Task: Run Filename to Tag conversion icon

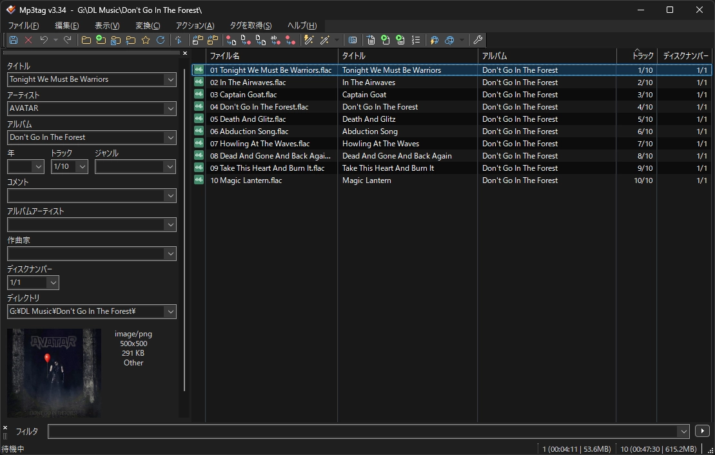Action: click(246, 40)
